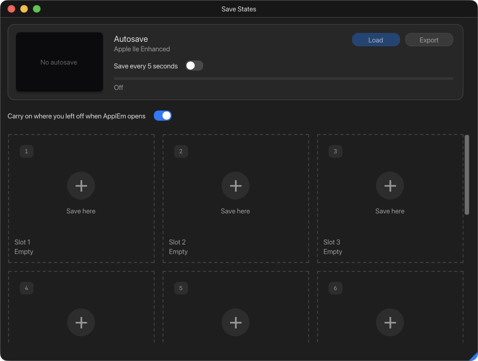Click the 'Off' interval status text
Image resolution: width=478 pixels, height=361 pixels.
(118, 88)
